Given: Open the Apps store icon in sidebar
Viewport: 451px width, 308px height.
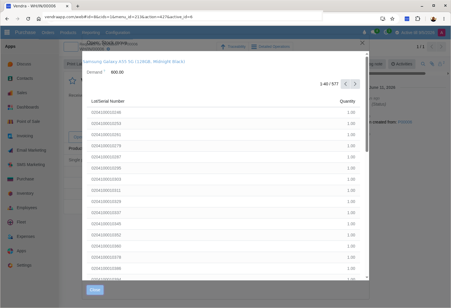Looking at the screenshot, I should tap(10, 251).
